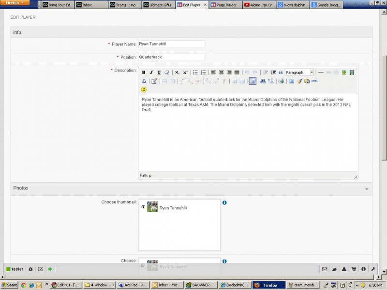Click the Ryan Tannehill thumbnail image
387x290 pixels.
tap(152, 207)
